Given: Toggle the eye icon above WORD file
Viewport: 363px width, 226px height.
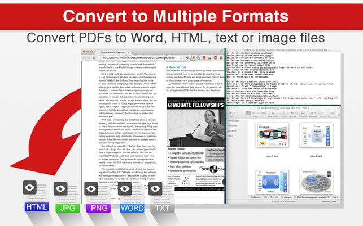Looking at the screenshot, I should (x=125, y=189).
